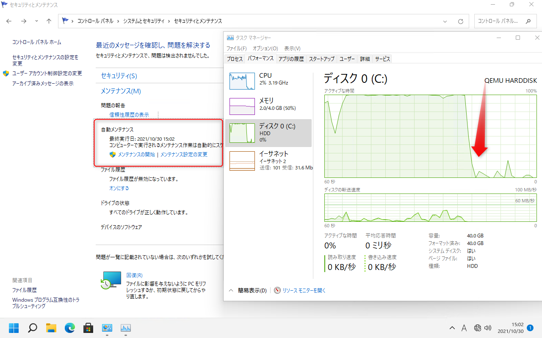This screenshot has width=542, height=338.
Task: Switch to アプリの履歴 tab
Action: 291,59
